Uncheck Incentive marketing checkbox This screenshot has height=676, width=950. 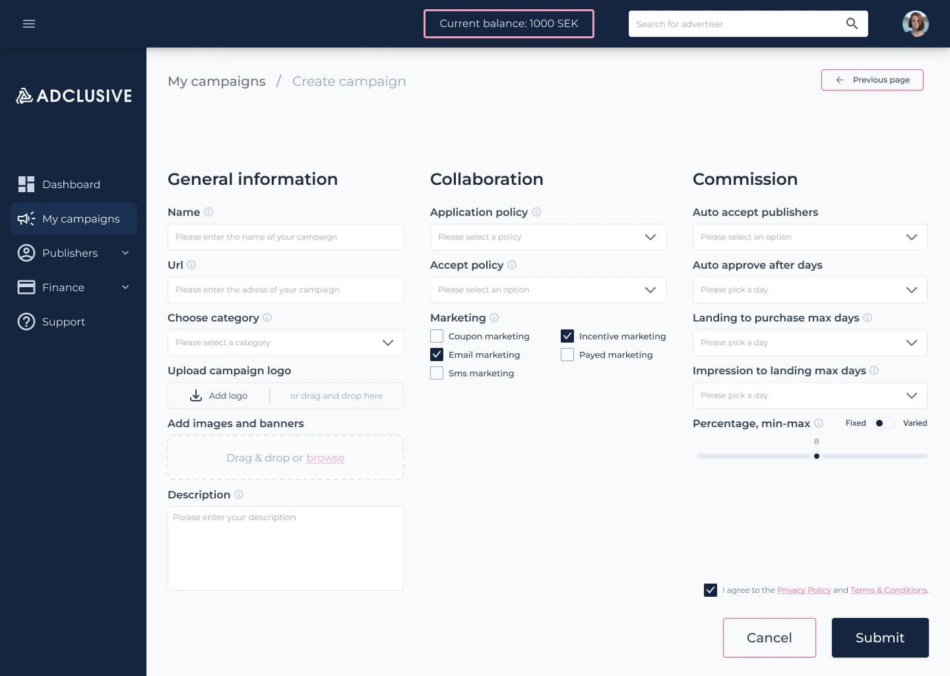pyautogui.click(x=567, y=336)
